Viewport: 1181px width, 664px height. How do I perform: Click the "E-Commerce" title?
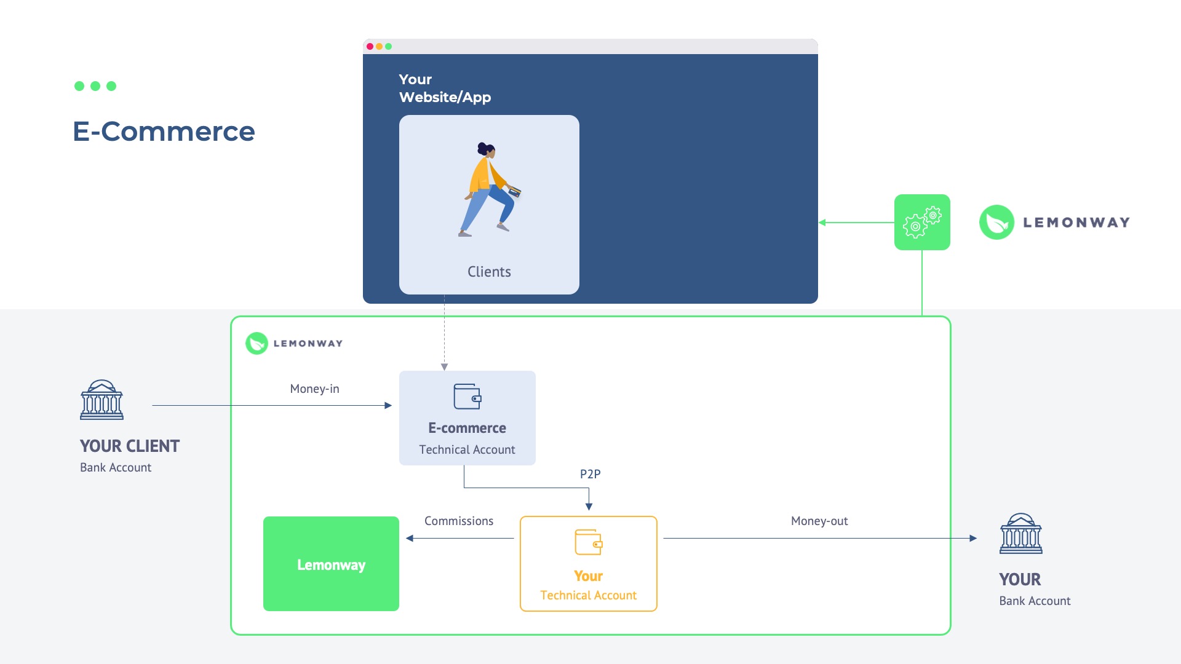tap(164, 131)
